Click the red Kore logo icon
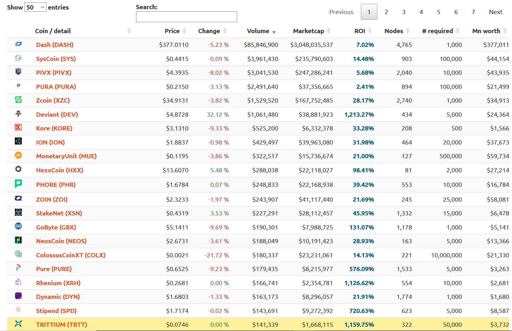The width and height of the screenshot is (512, 331). pos(18,127)
